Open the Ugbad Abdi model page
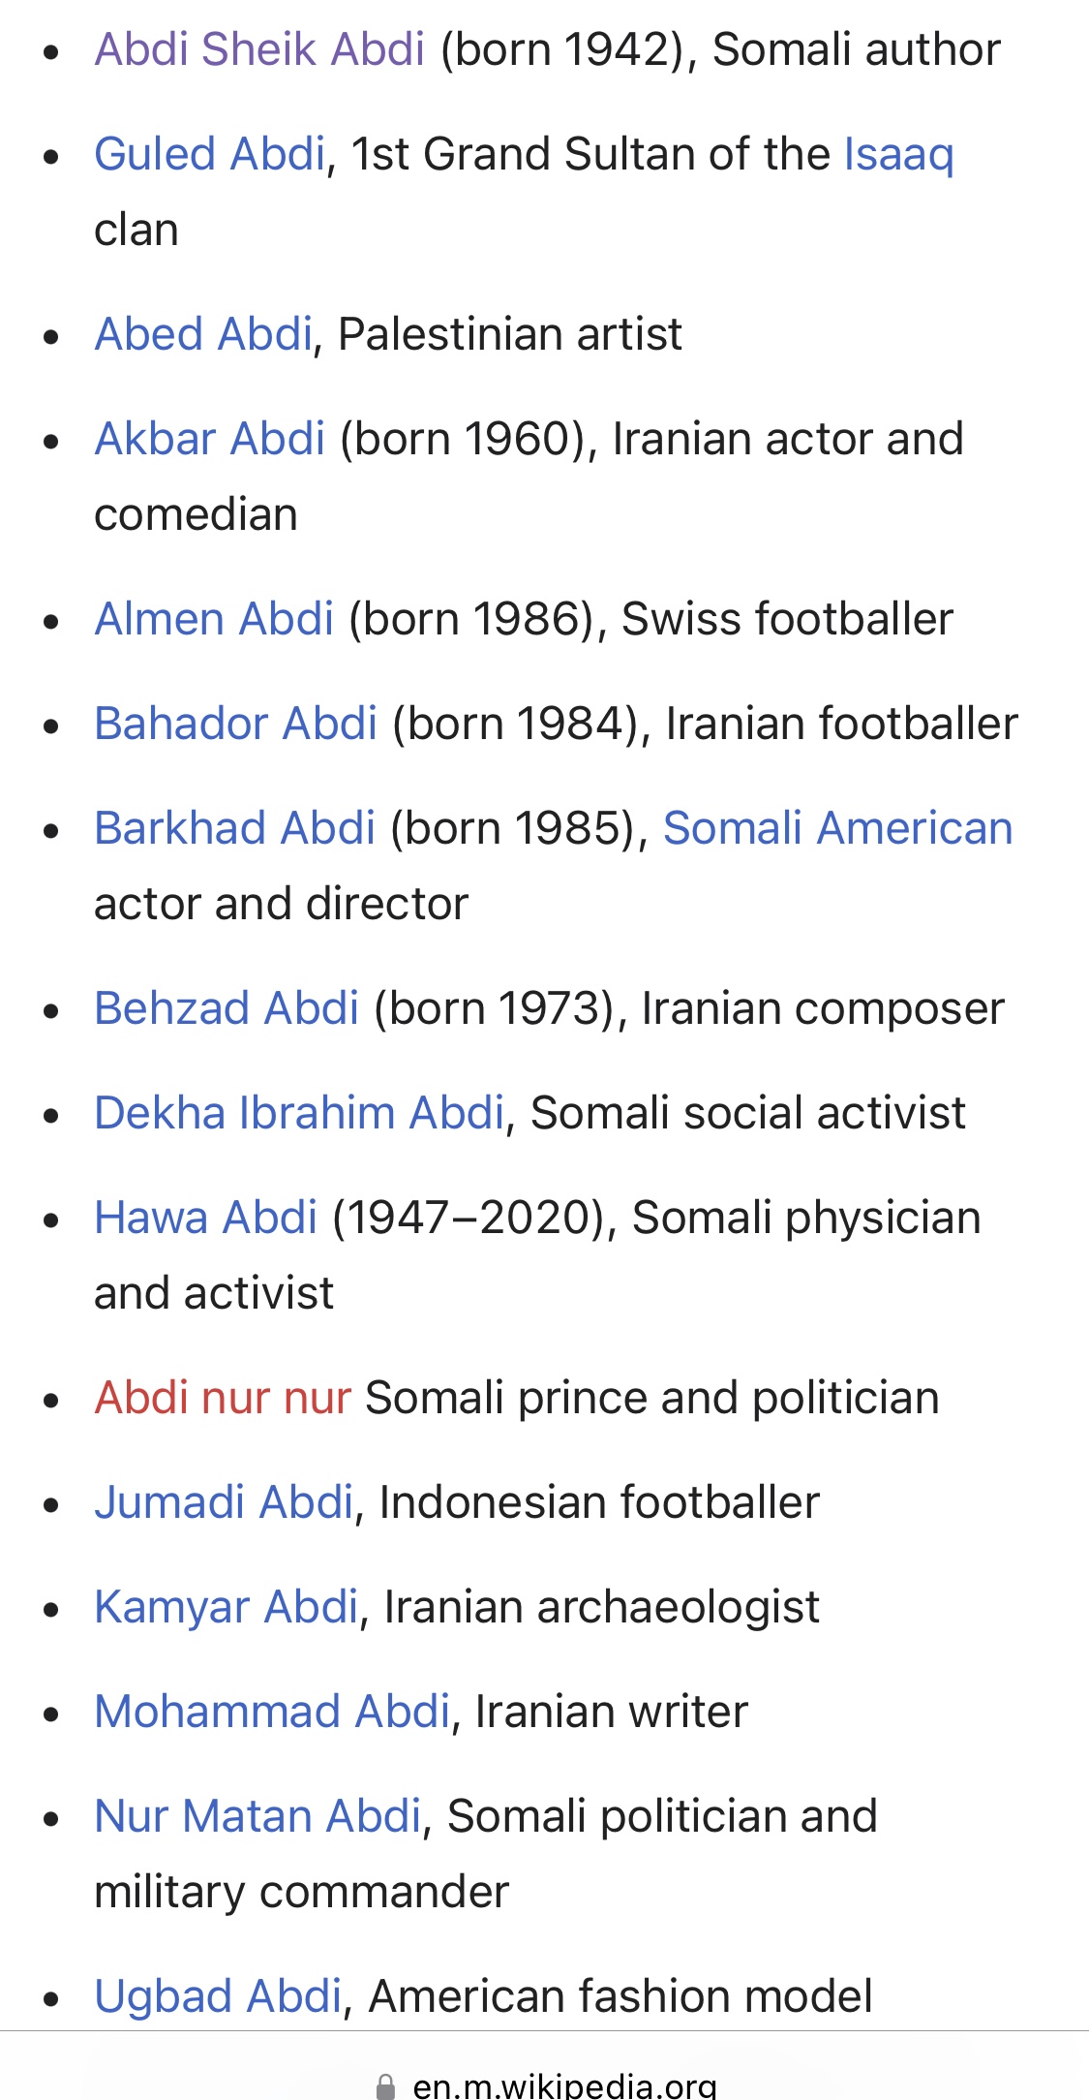The image size is (1089, 2100). (218, 1996)
